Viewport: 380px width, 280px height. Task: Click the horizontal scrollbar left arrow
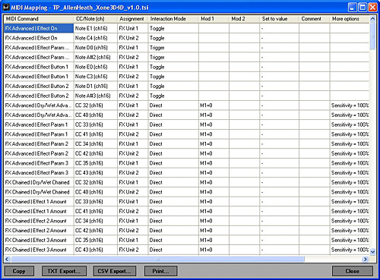[7, 259]
